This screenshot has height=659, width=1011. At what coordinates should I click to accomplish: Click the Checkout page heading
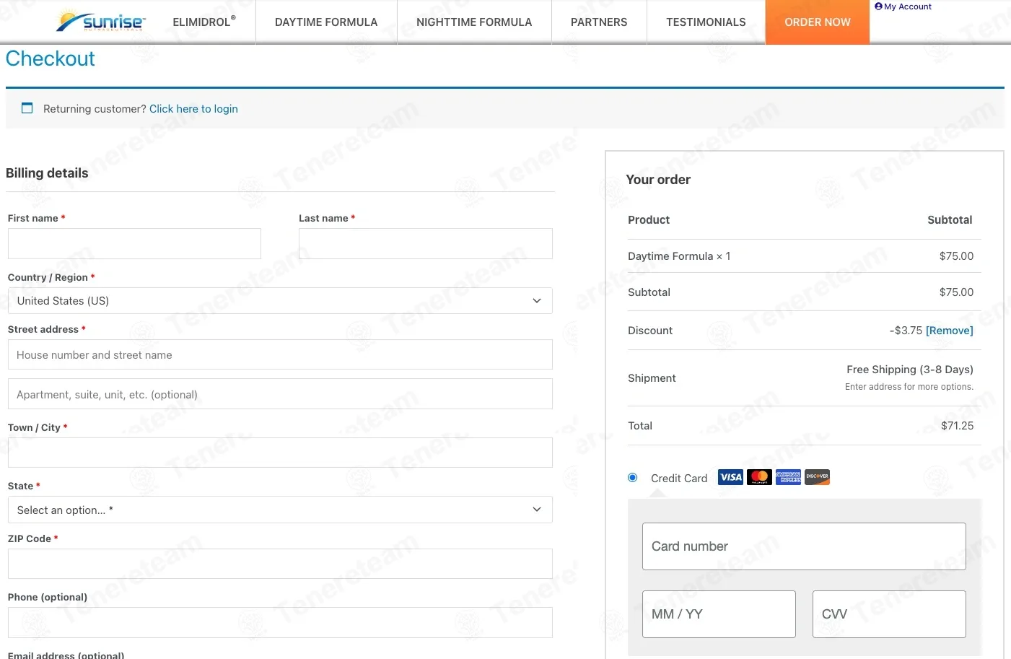click(x=51, y=58)
